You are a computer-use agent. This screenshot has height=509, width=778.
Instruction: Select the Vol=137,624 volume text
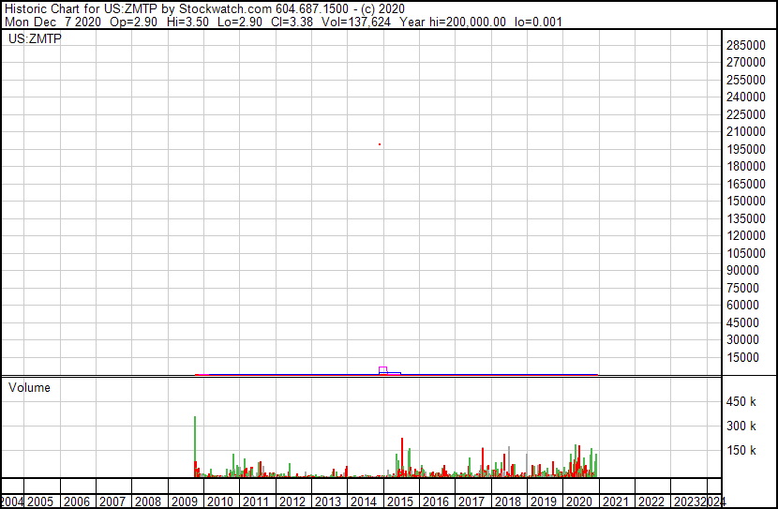[x=356, y=22]
